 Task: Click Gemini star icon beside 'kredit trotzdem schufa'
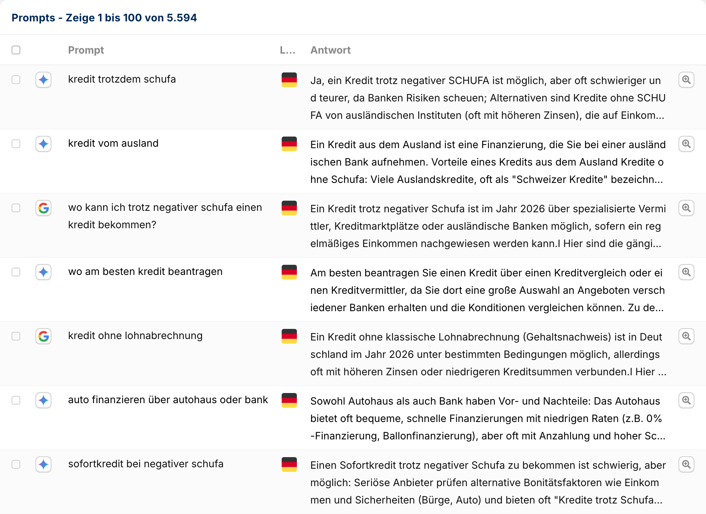pos(43,80)
